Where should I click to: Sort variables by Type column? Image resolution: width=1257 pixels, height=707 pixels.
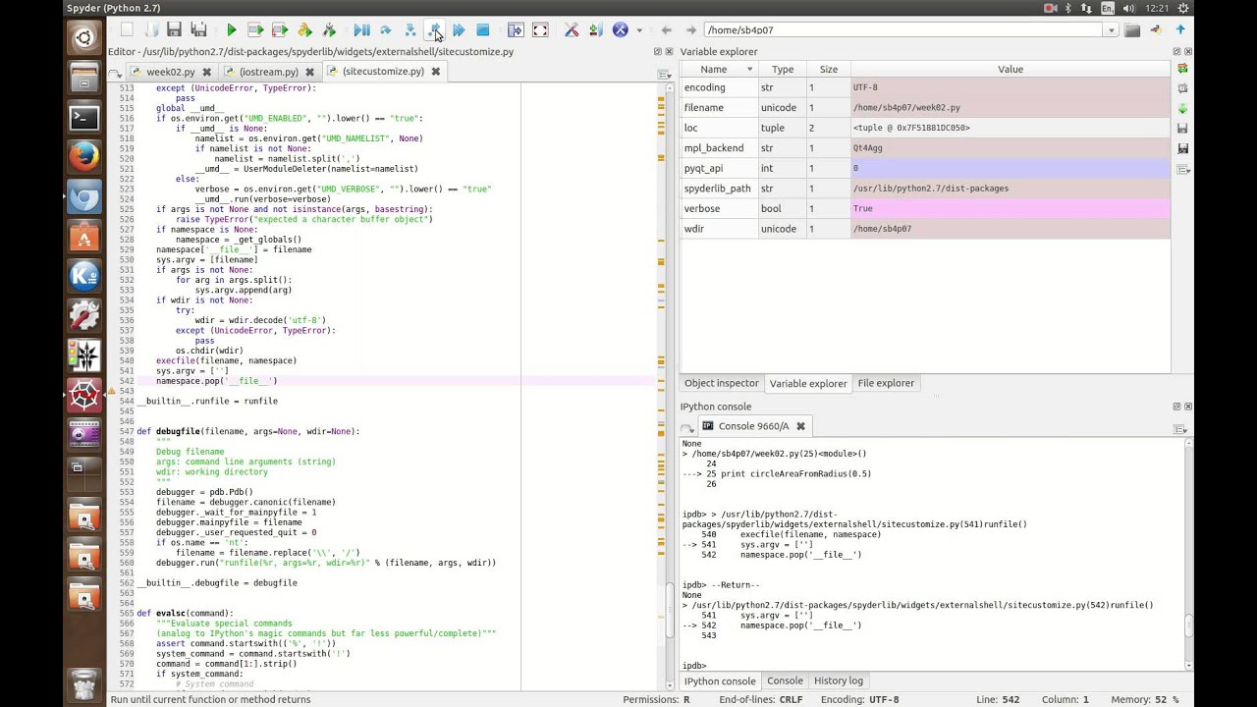pyautogui.click(x=783, y=69)
